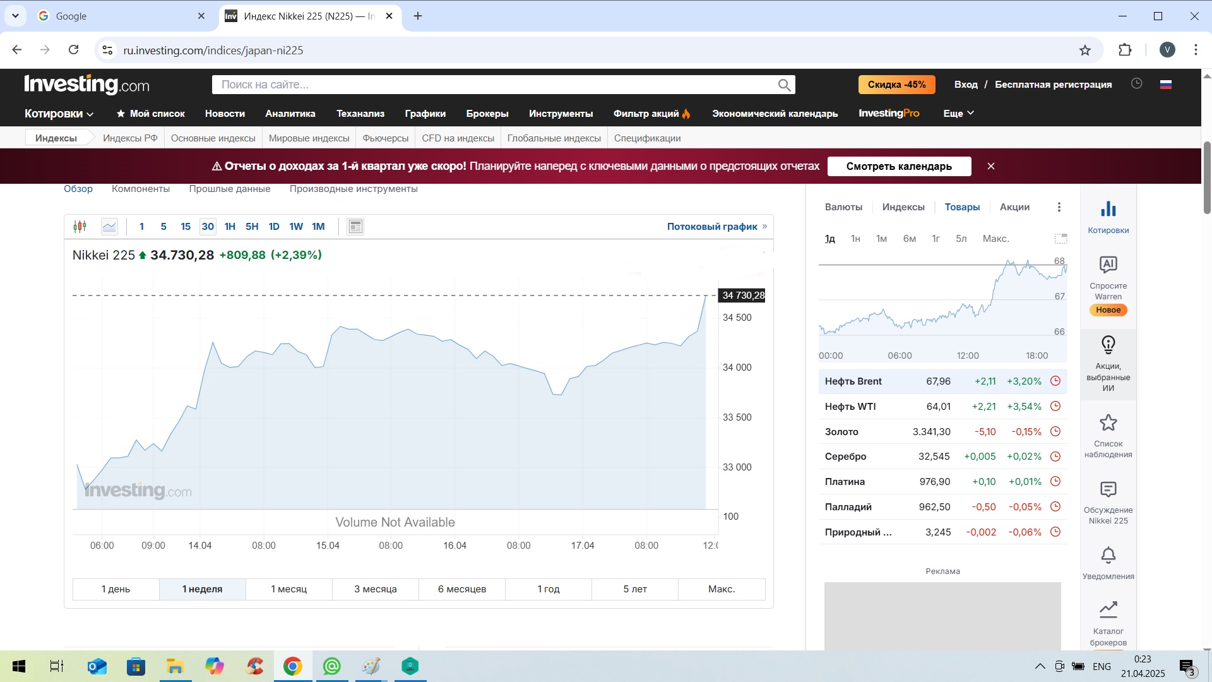This screenshot has height=682, width=1212.
Task: Open the Потоковый график link
Action: [x=717, y=227]
